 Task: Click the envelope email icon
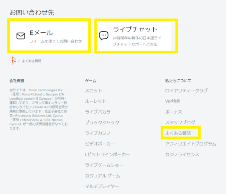[21, 36]
